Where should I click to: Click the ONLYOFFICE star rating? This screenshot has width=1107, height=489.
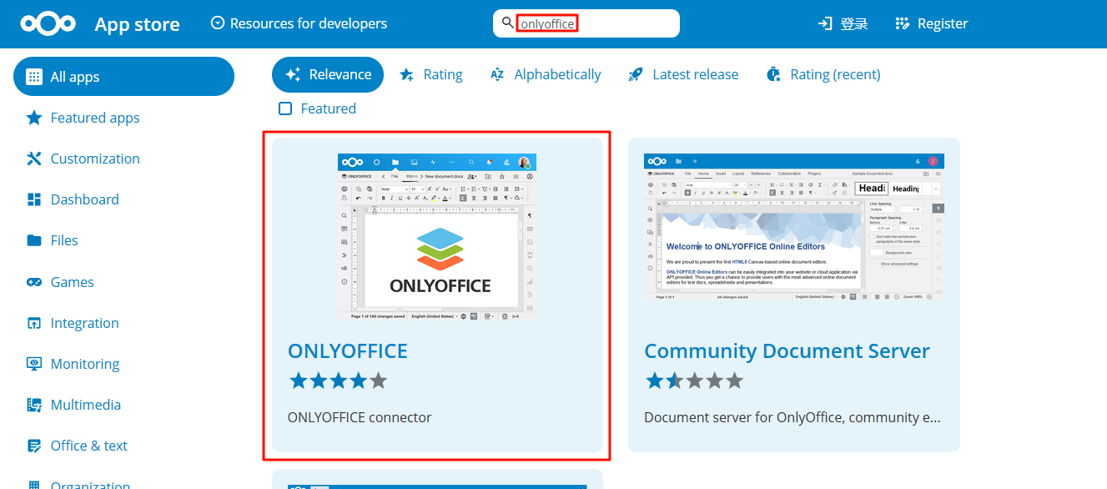click(338, 381)
